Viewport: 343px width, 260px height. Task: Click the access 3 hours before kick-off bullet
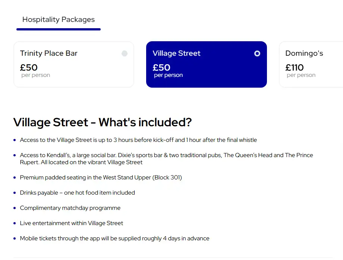pos(138,140)
